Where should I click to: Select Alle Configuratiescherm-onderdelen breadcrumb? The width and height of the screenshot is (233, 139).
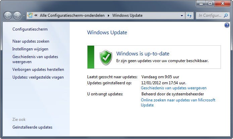click(72, 15)
